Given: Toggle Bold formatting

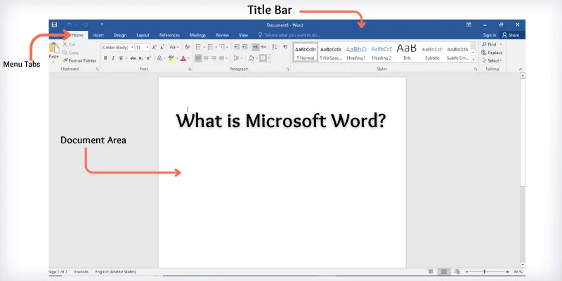Looking at the screenshot, I should [x=105, y=58].
